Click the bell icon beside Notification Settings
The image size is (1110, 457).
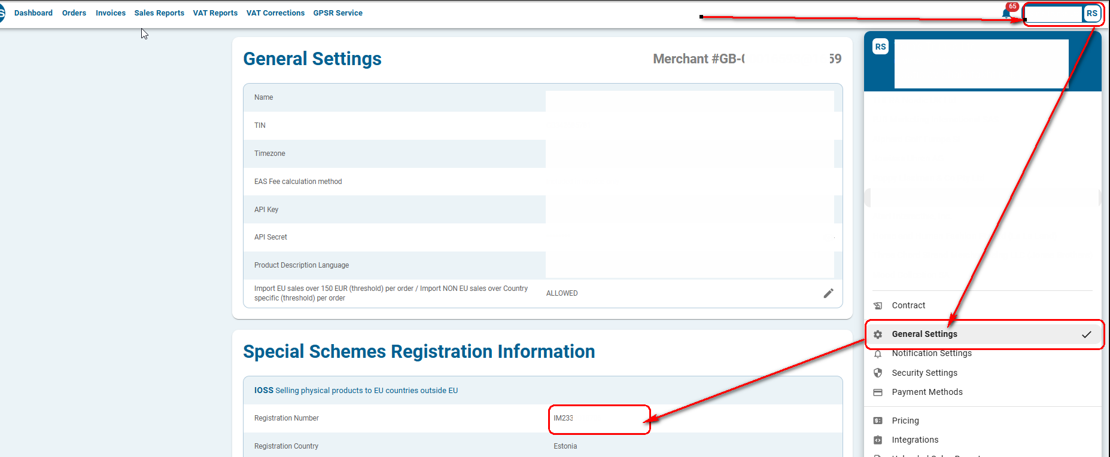click(878, 354)
